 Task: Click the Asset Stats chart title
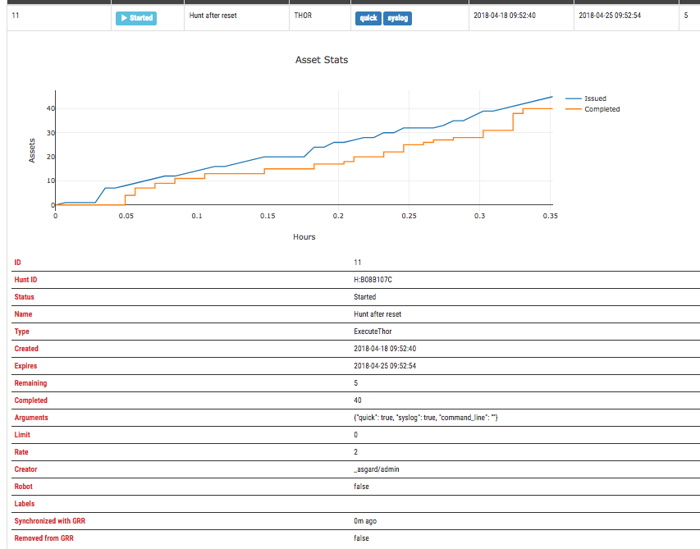pyautogui.click(x=321, y=60)
